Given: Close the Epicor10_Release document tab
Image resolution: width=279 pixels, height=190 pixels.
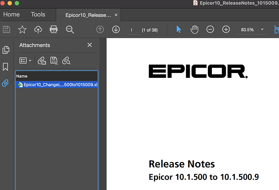Looking at the screenshot, I should click(x=116, y=15).
